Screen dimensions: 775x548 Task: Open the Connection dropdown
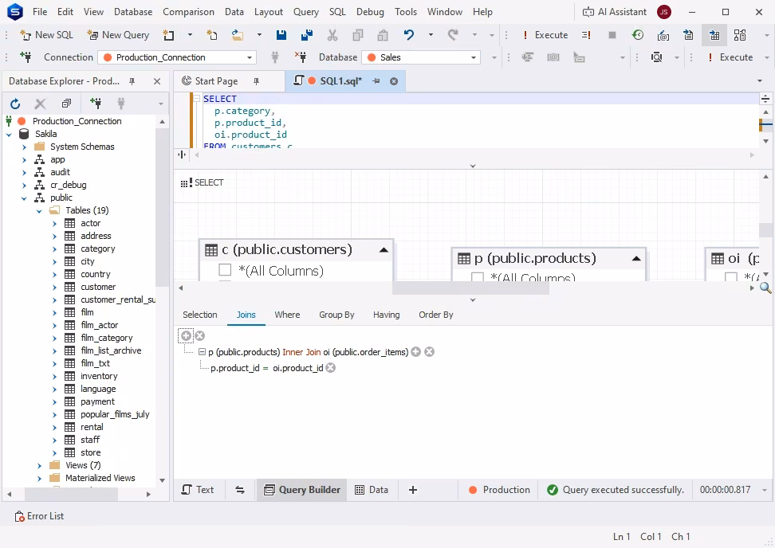tap(250, 58)
